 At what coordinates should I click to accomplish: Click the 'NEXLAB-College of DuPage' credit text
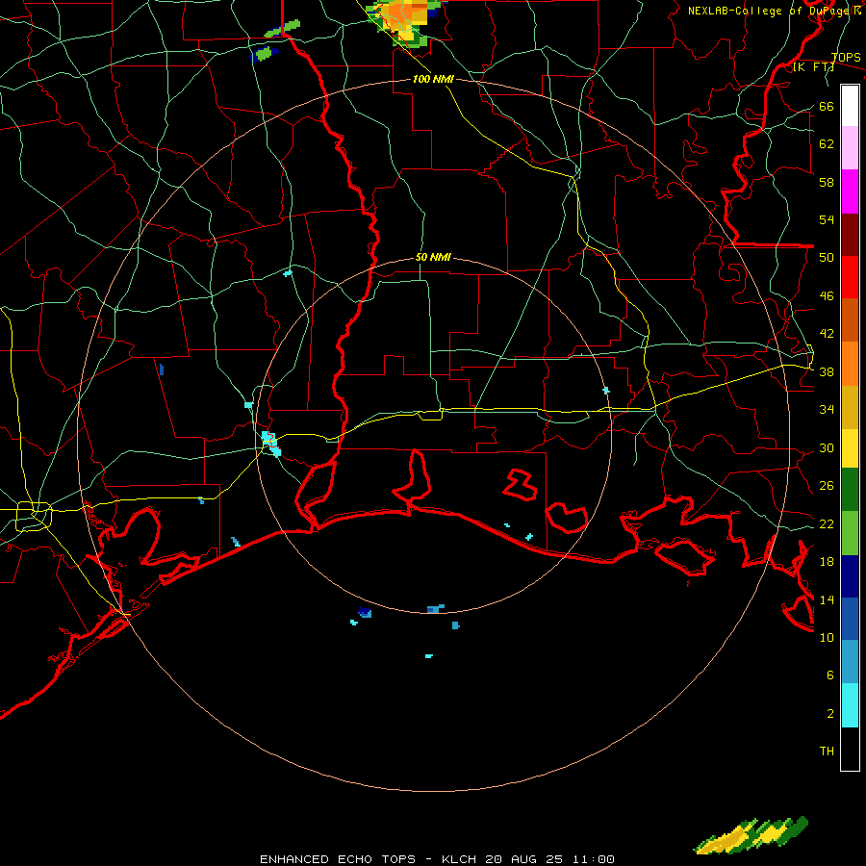point(770,11)
